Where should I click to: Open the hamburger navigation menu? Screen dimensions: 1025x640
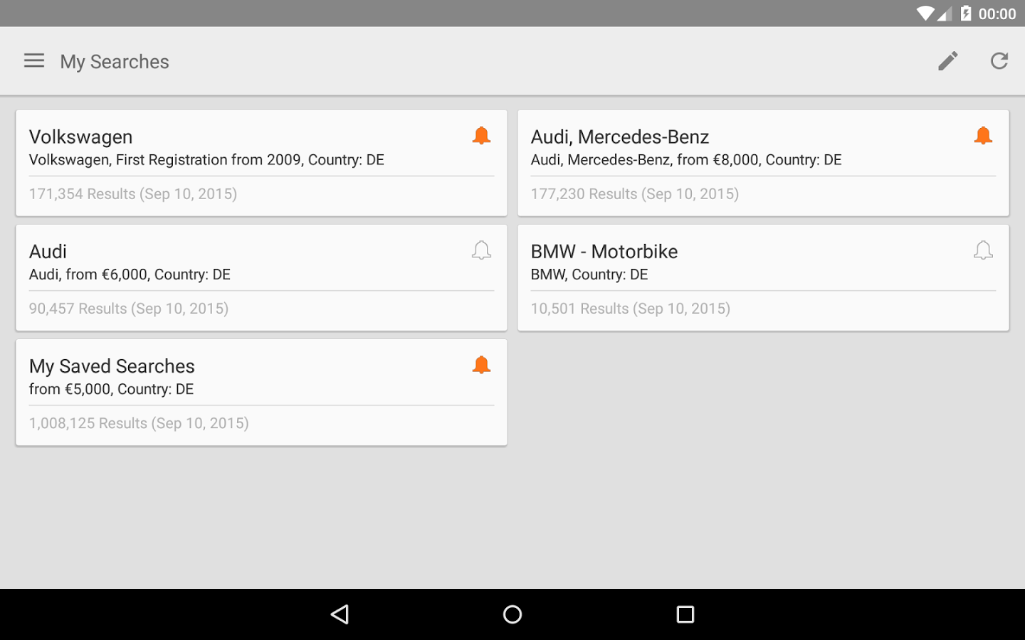click(34, 61)
